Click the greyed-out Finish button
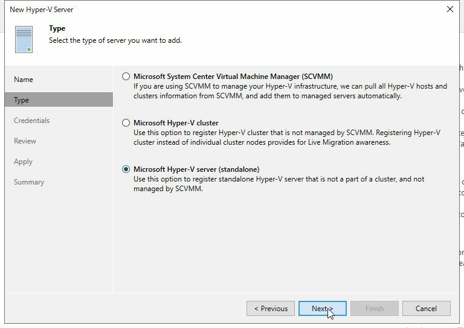 tap(374, 309)
